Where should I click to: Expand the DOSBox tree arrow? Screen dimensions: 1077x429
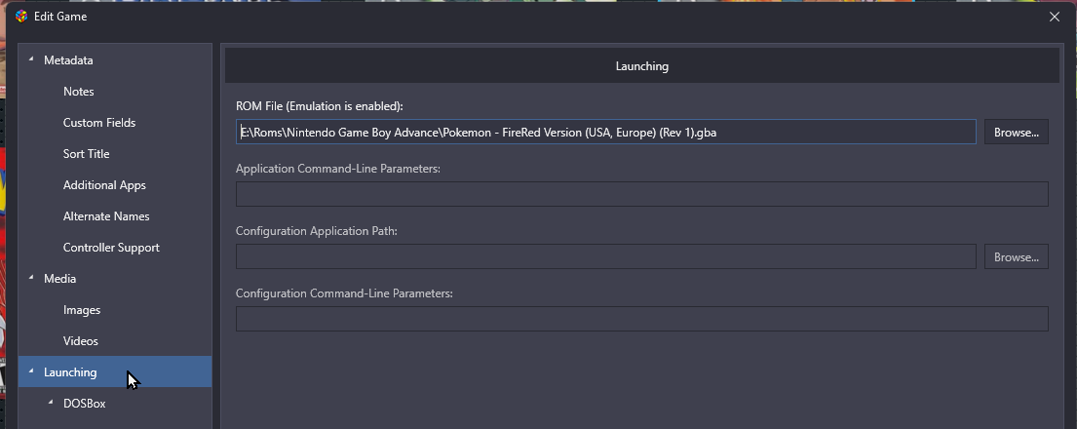(x=51, y=404)
